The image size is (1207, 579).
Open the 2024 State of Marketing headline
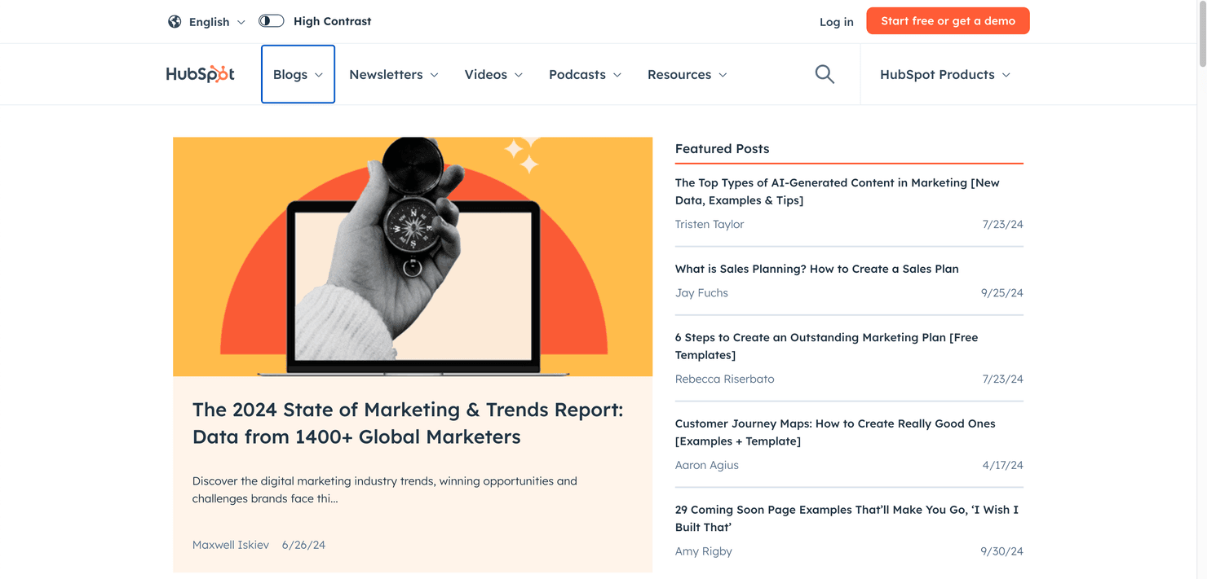(408, 423)
